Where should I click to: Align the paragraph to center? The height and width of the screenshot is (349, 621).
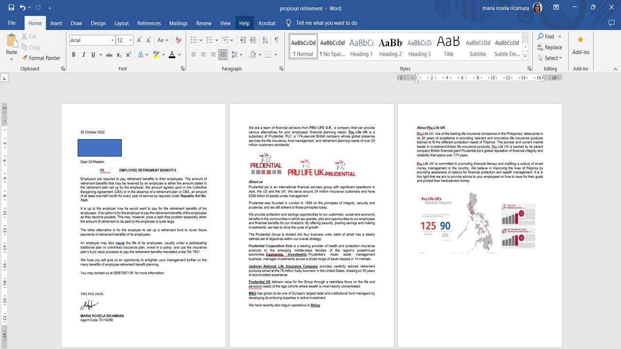[x=203, y=55]
